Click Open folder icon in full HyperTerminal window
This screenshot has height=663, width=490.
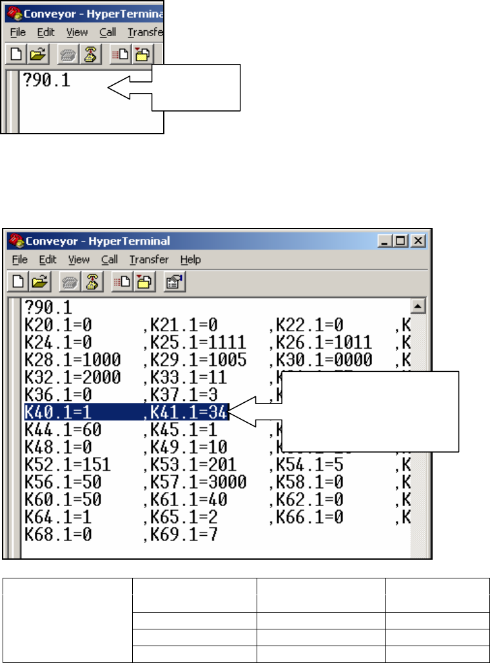[x=40, y=281]
